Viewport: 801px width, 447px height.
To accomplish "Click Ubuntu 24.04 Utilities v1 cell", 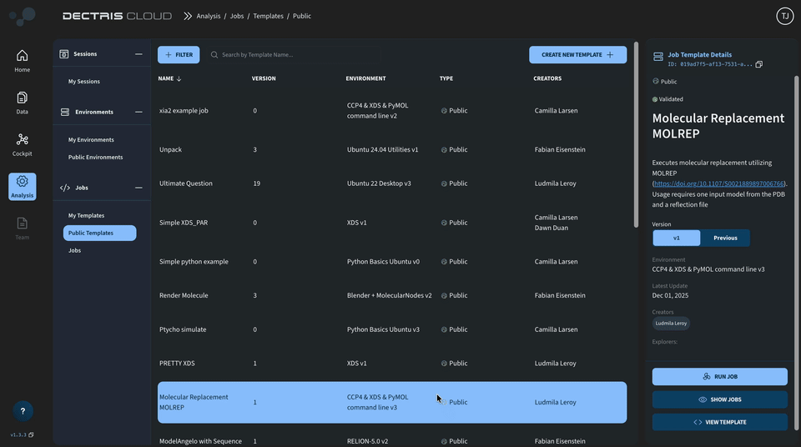I will coord(382,149).
